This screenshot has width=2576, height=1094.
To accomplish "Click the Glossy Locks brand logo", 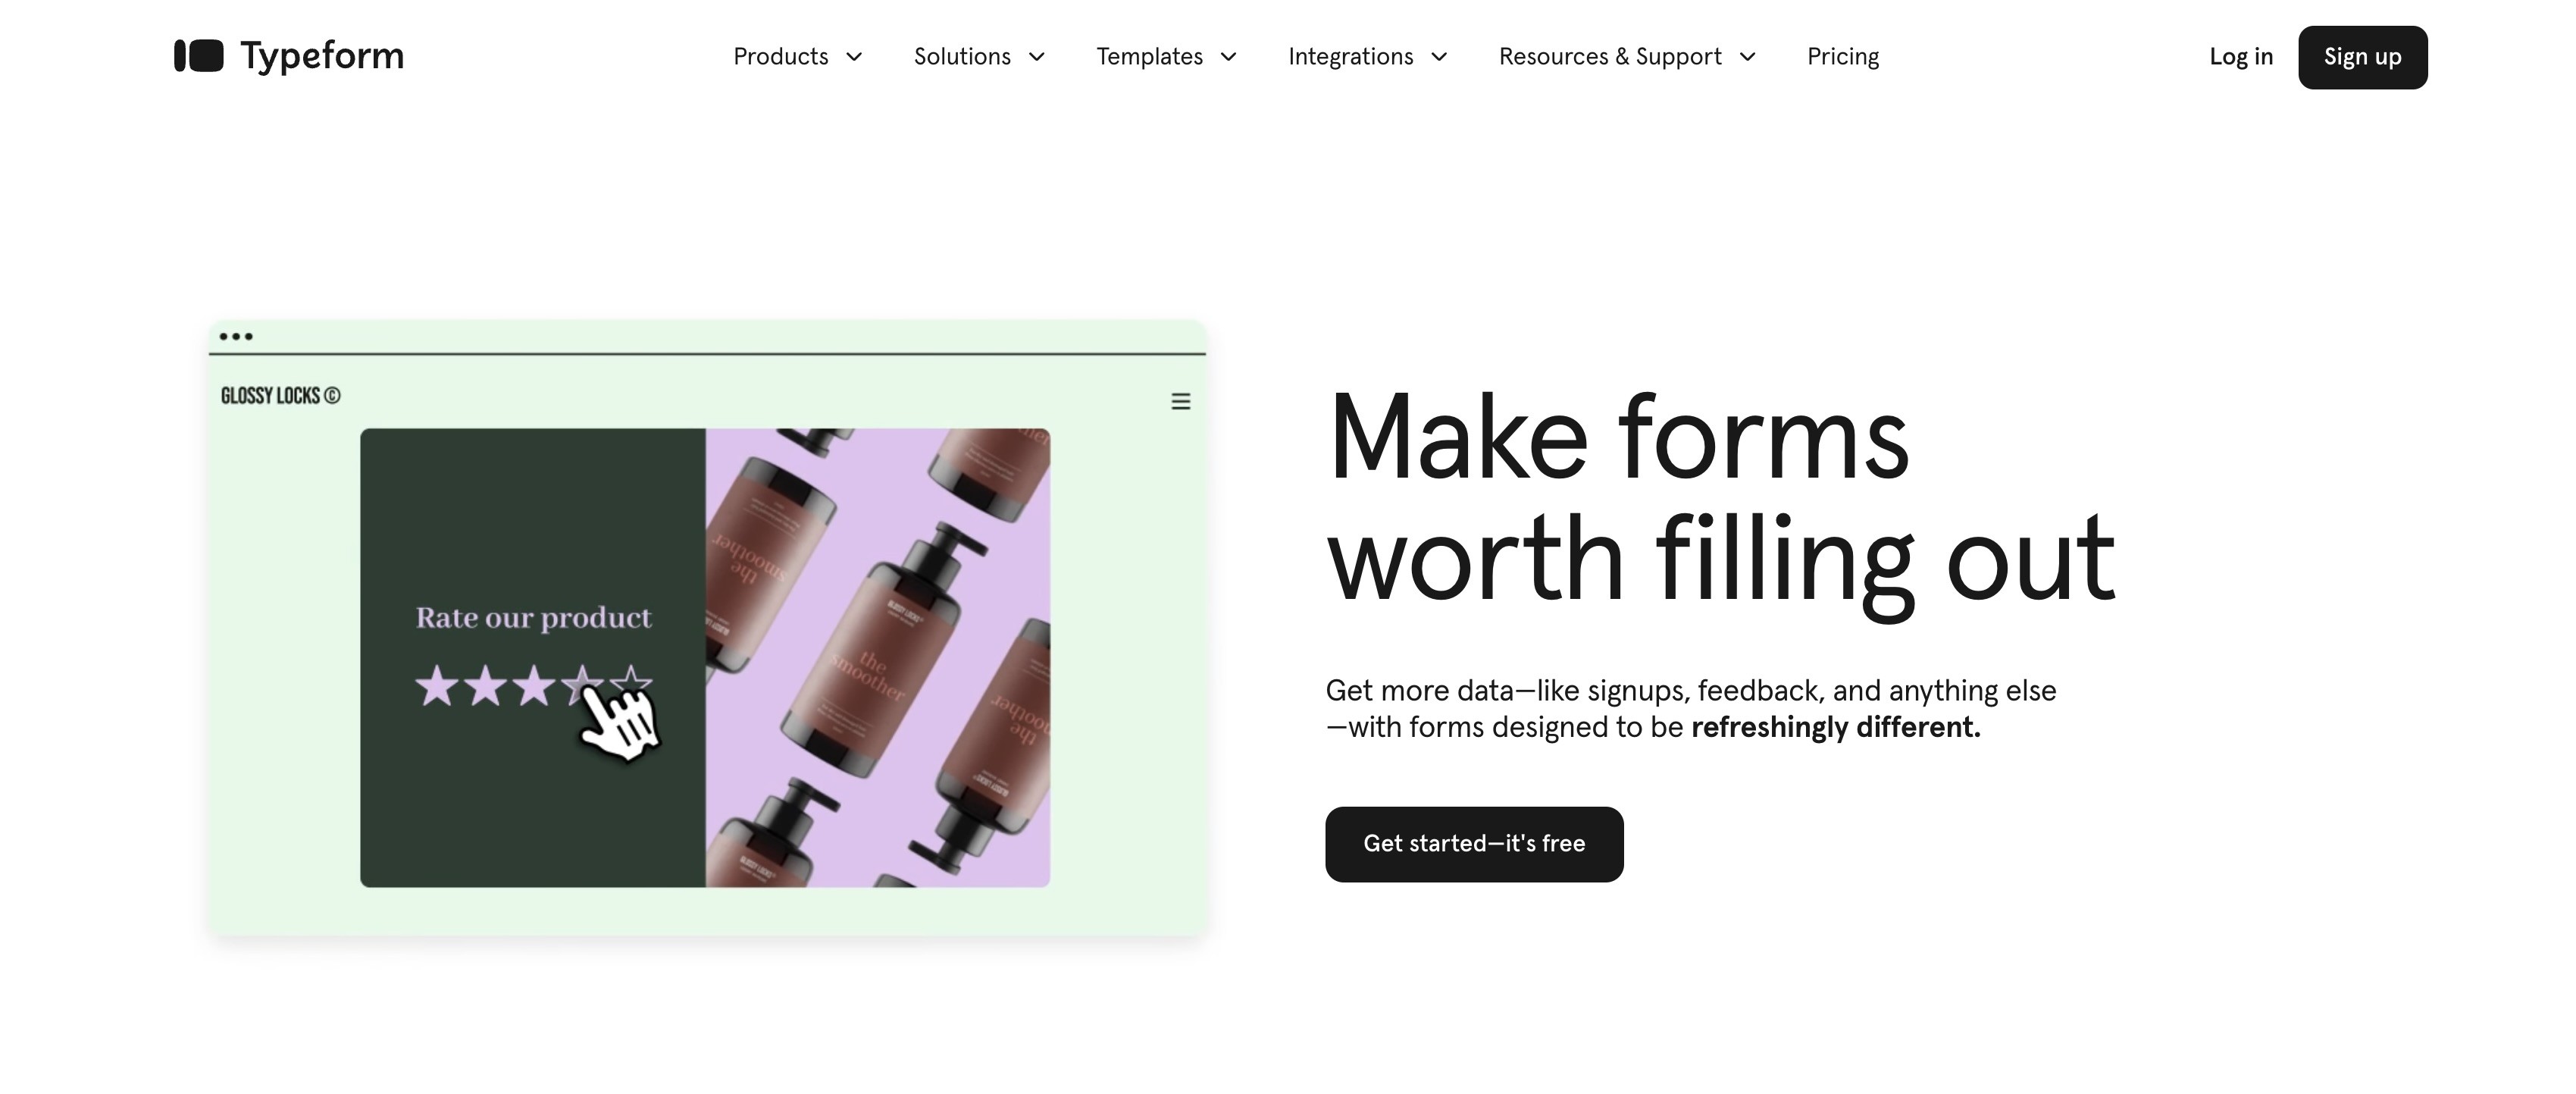I will (x=280, y=396).
